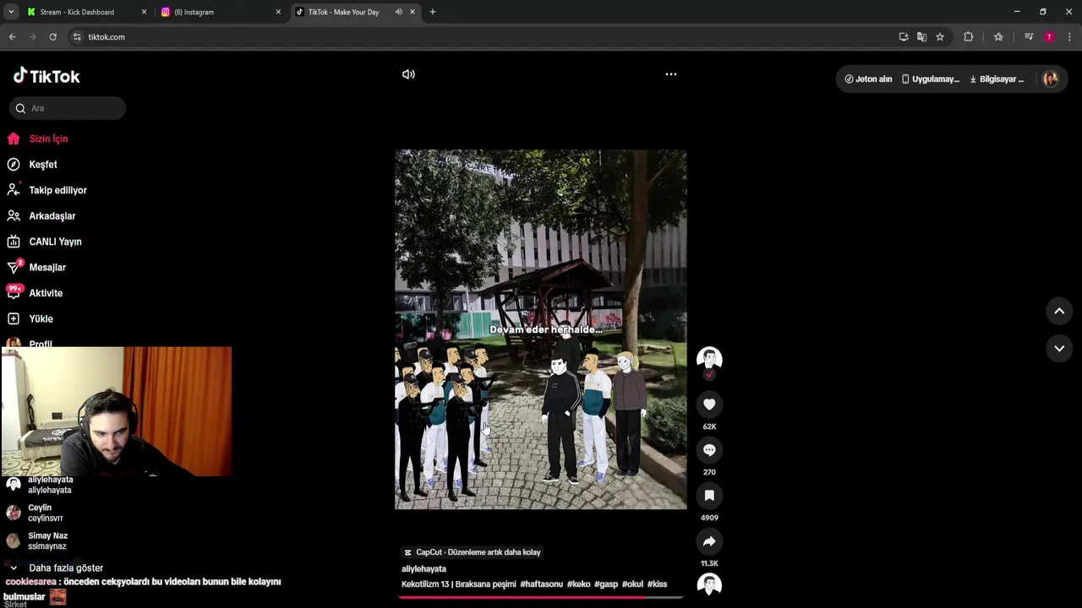Click Jeton alın button
Screen dimensions: 1082x608
(x=868, y=79)
